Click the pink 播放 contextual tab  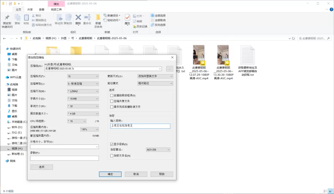pos(56,4)
